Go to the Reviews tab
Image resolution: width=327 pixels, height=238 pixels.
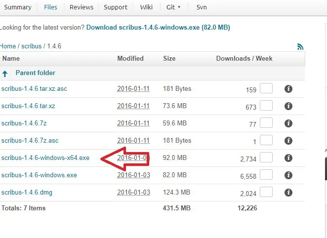click(82, 7)
